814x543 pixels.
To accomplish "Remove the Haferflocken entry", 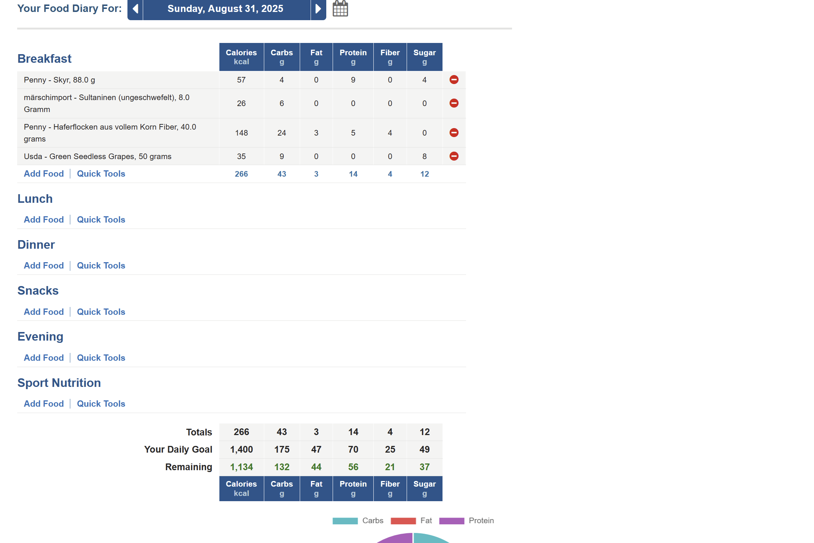I will coord(454,133).
